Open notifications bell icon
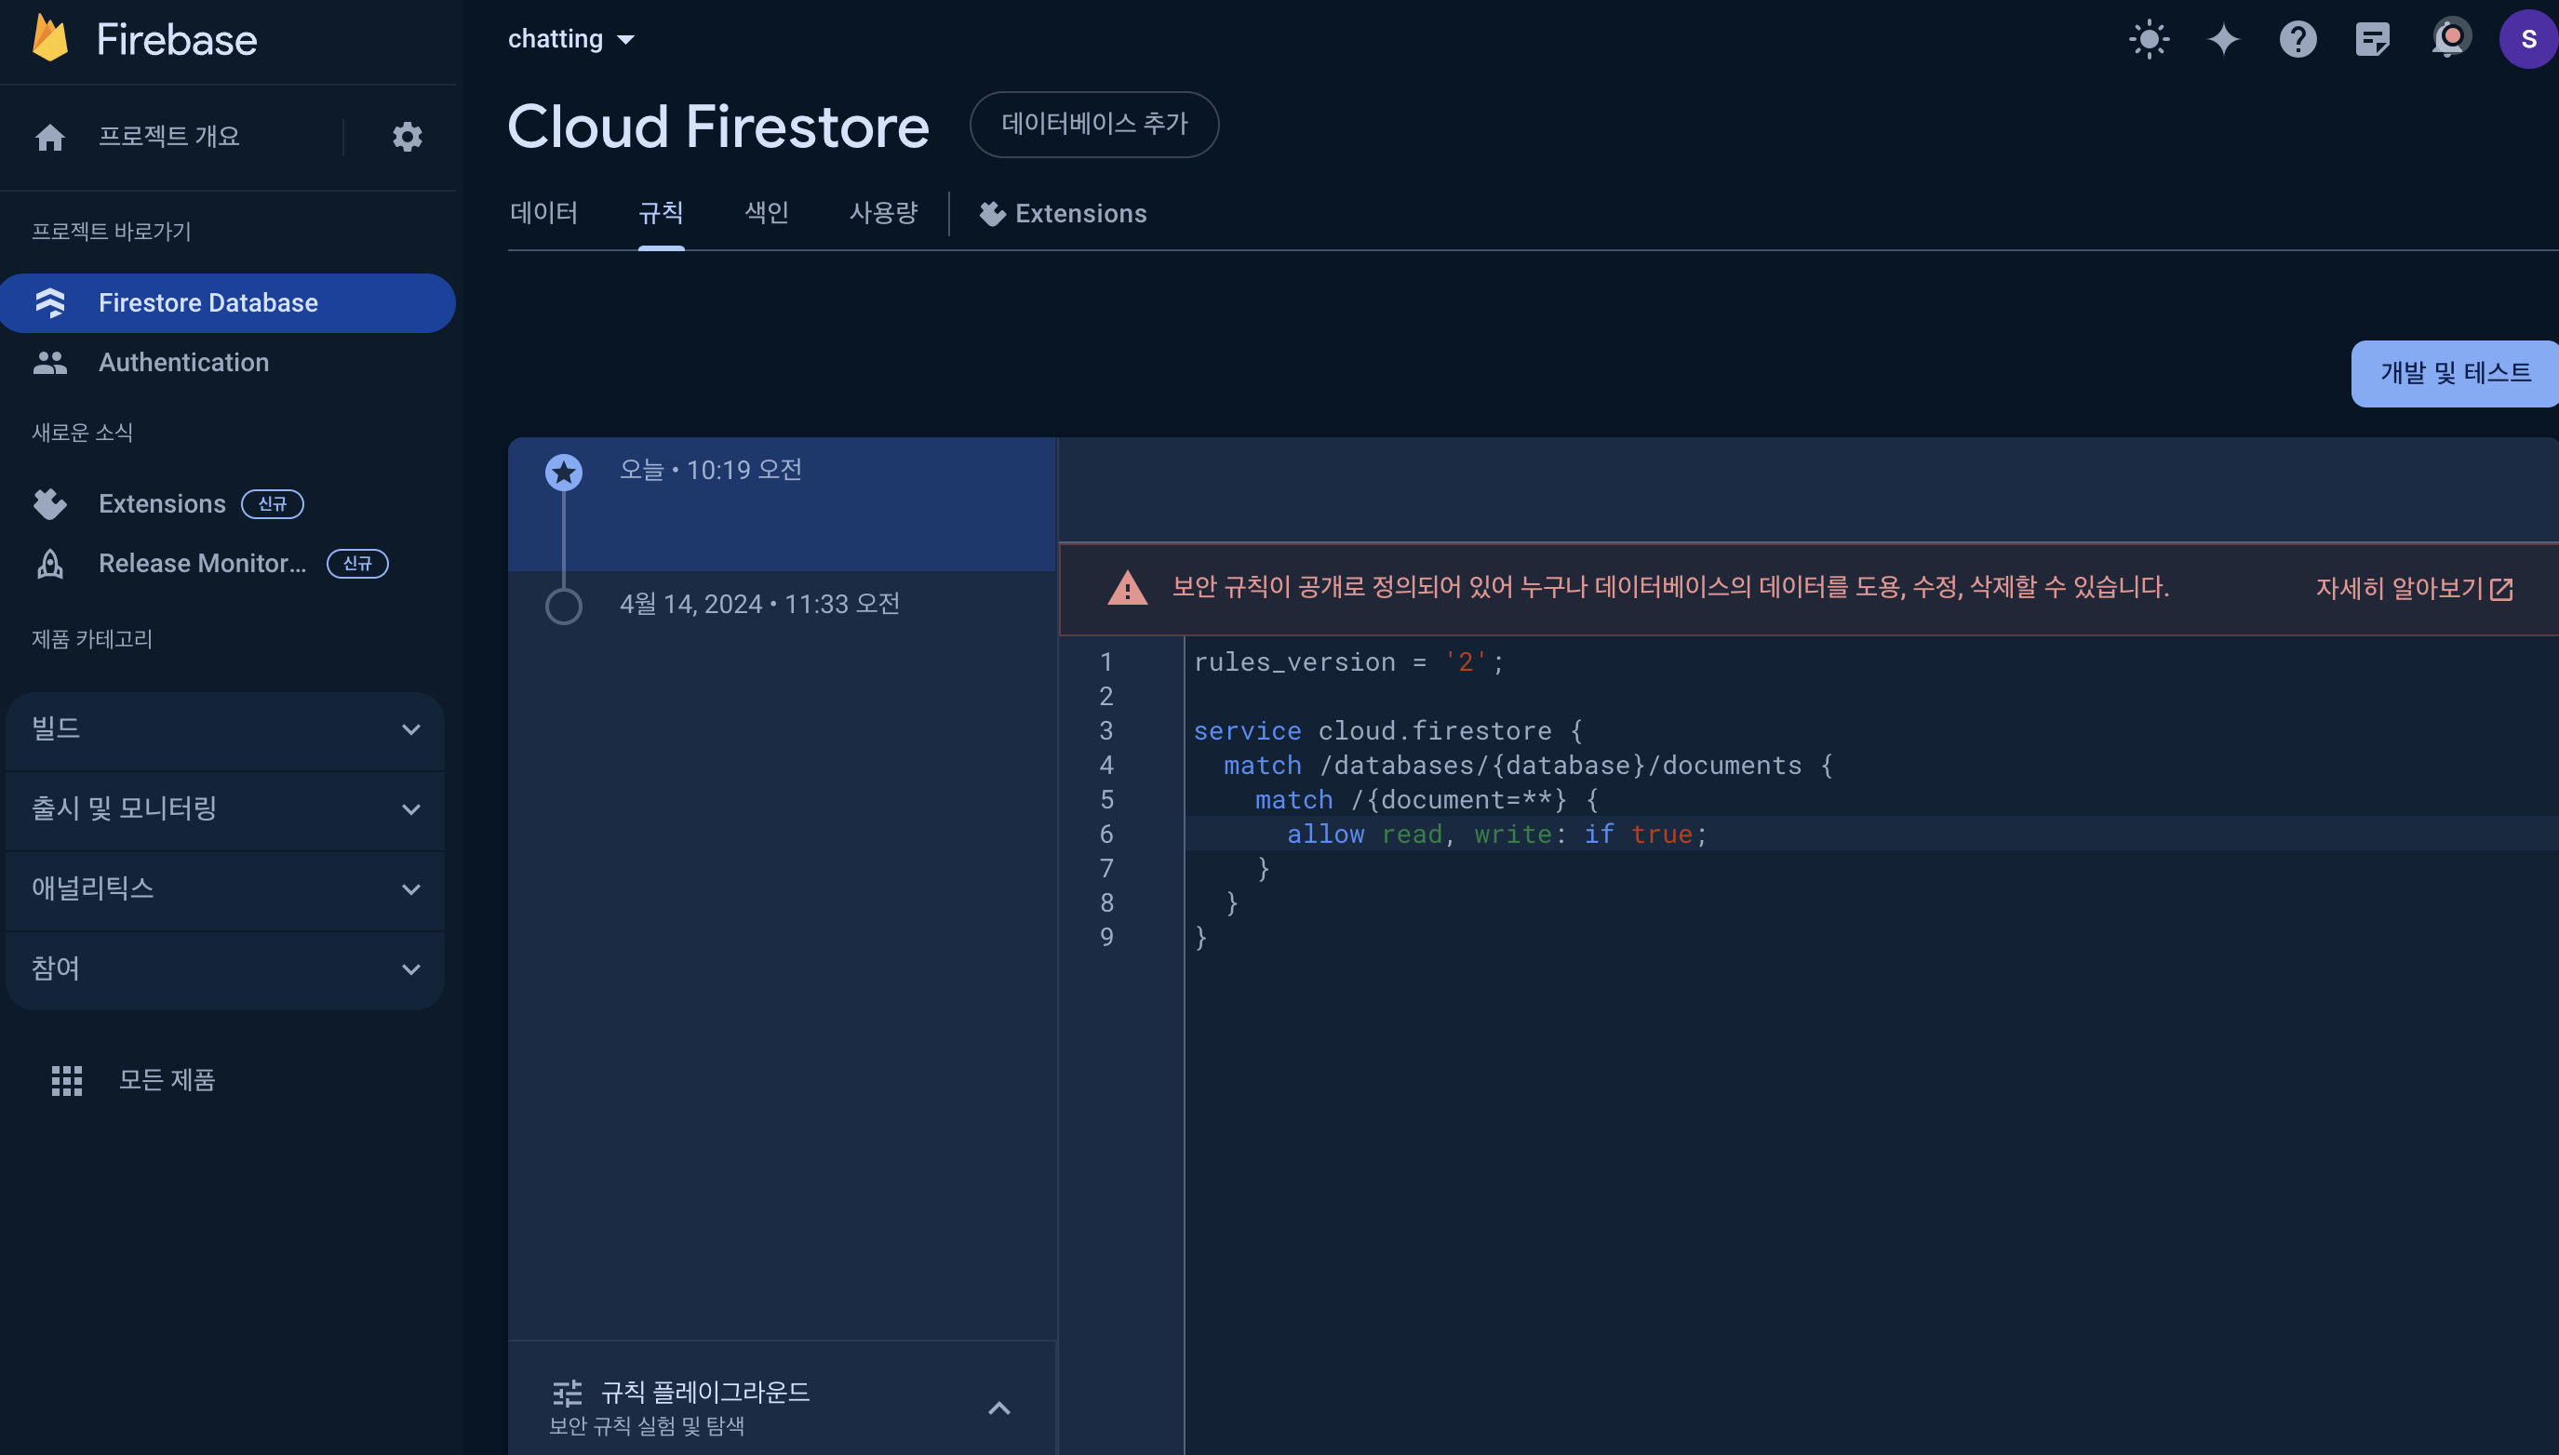This screenshot has width=2559, height=1455. click(2448, 40)
